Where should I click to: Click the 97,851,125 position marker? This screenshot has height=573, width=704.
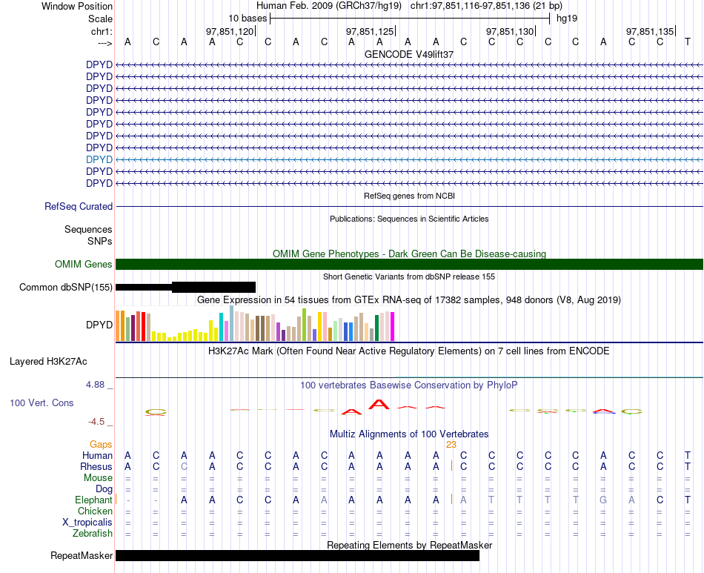370,31
